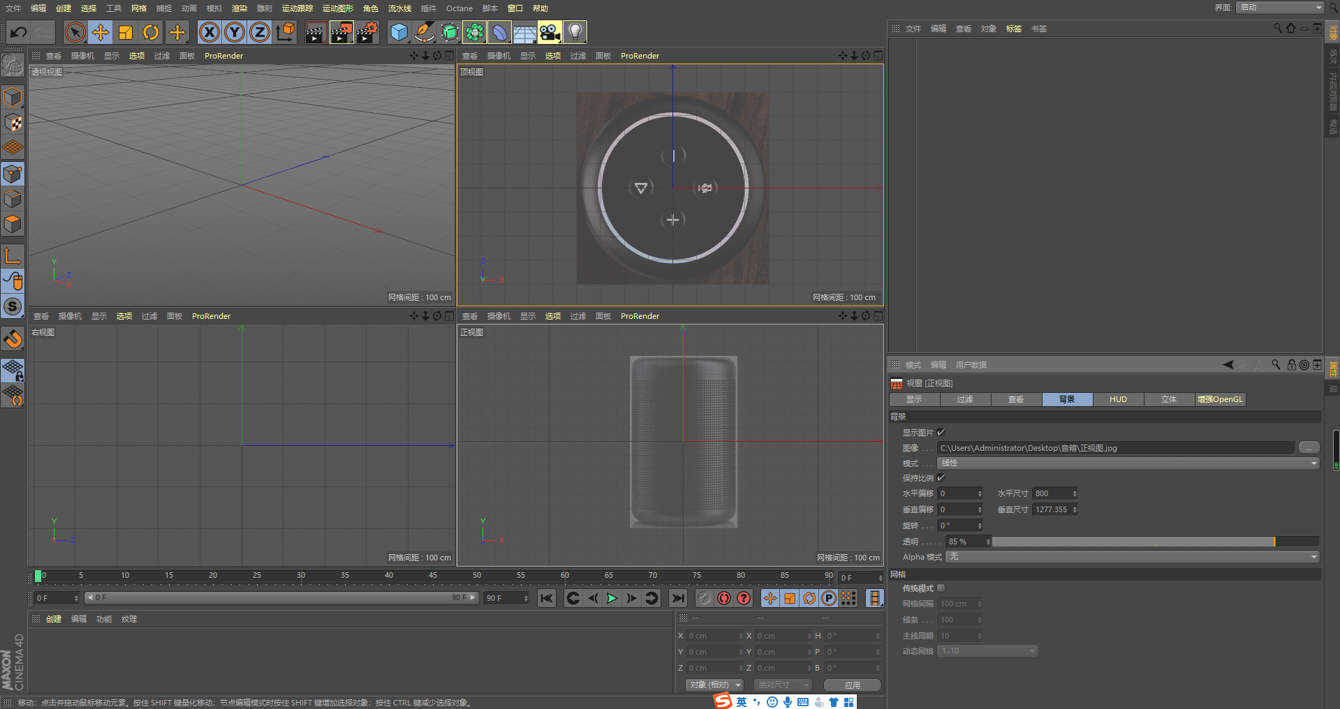The height and width of the screenshot is (709, 1340).
Task: Maximize the perspective viewport (透视视图)
Action: coord(449,56)
